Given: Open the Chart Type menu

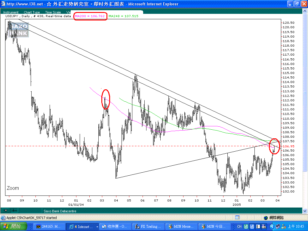Looking at the screenshot, I should tap(32, 12).
